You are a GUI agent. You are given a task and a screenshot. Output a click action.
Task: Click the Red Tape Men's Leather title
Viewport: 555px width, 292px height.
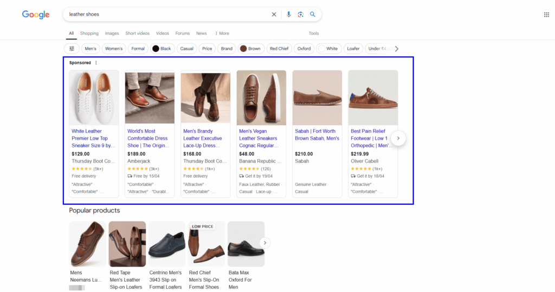pos(126,280)
